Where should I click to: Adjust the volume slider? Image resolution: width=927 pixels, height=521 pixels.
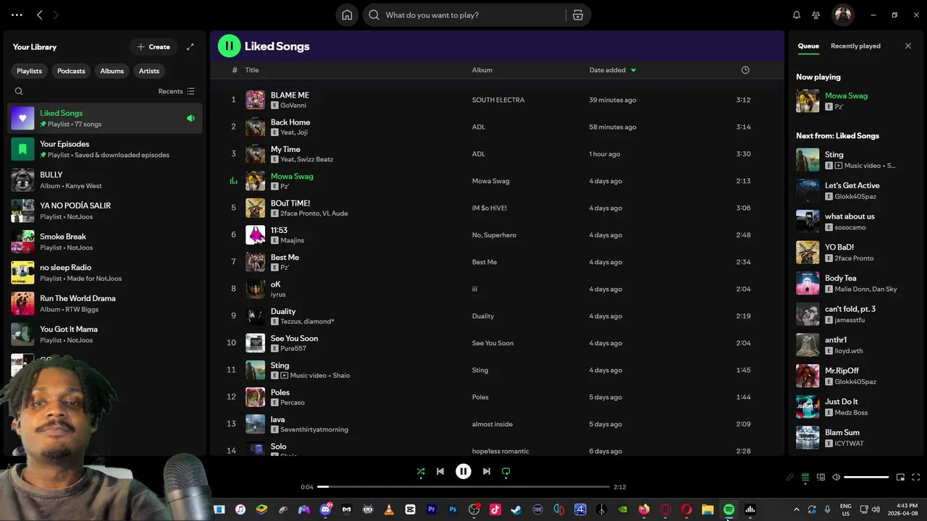pos(866,477)
